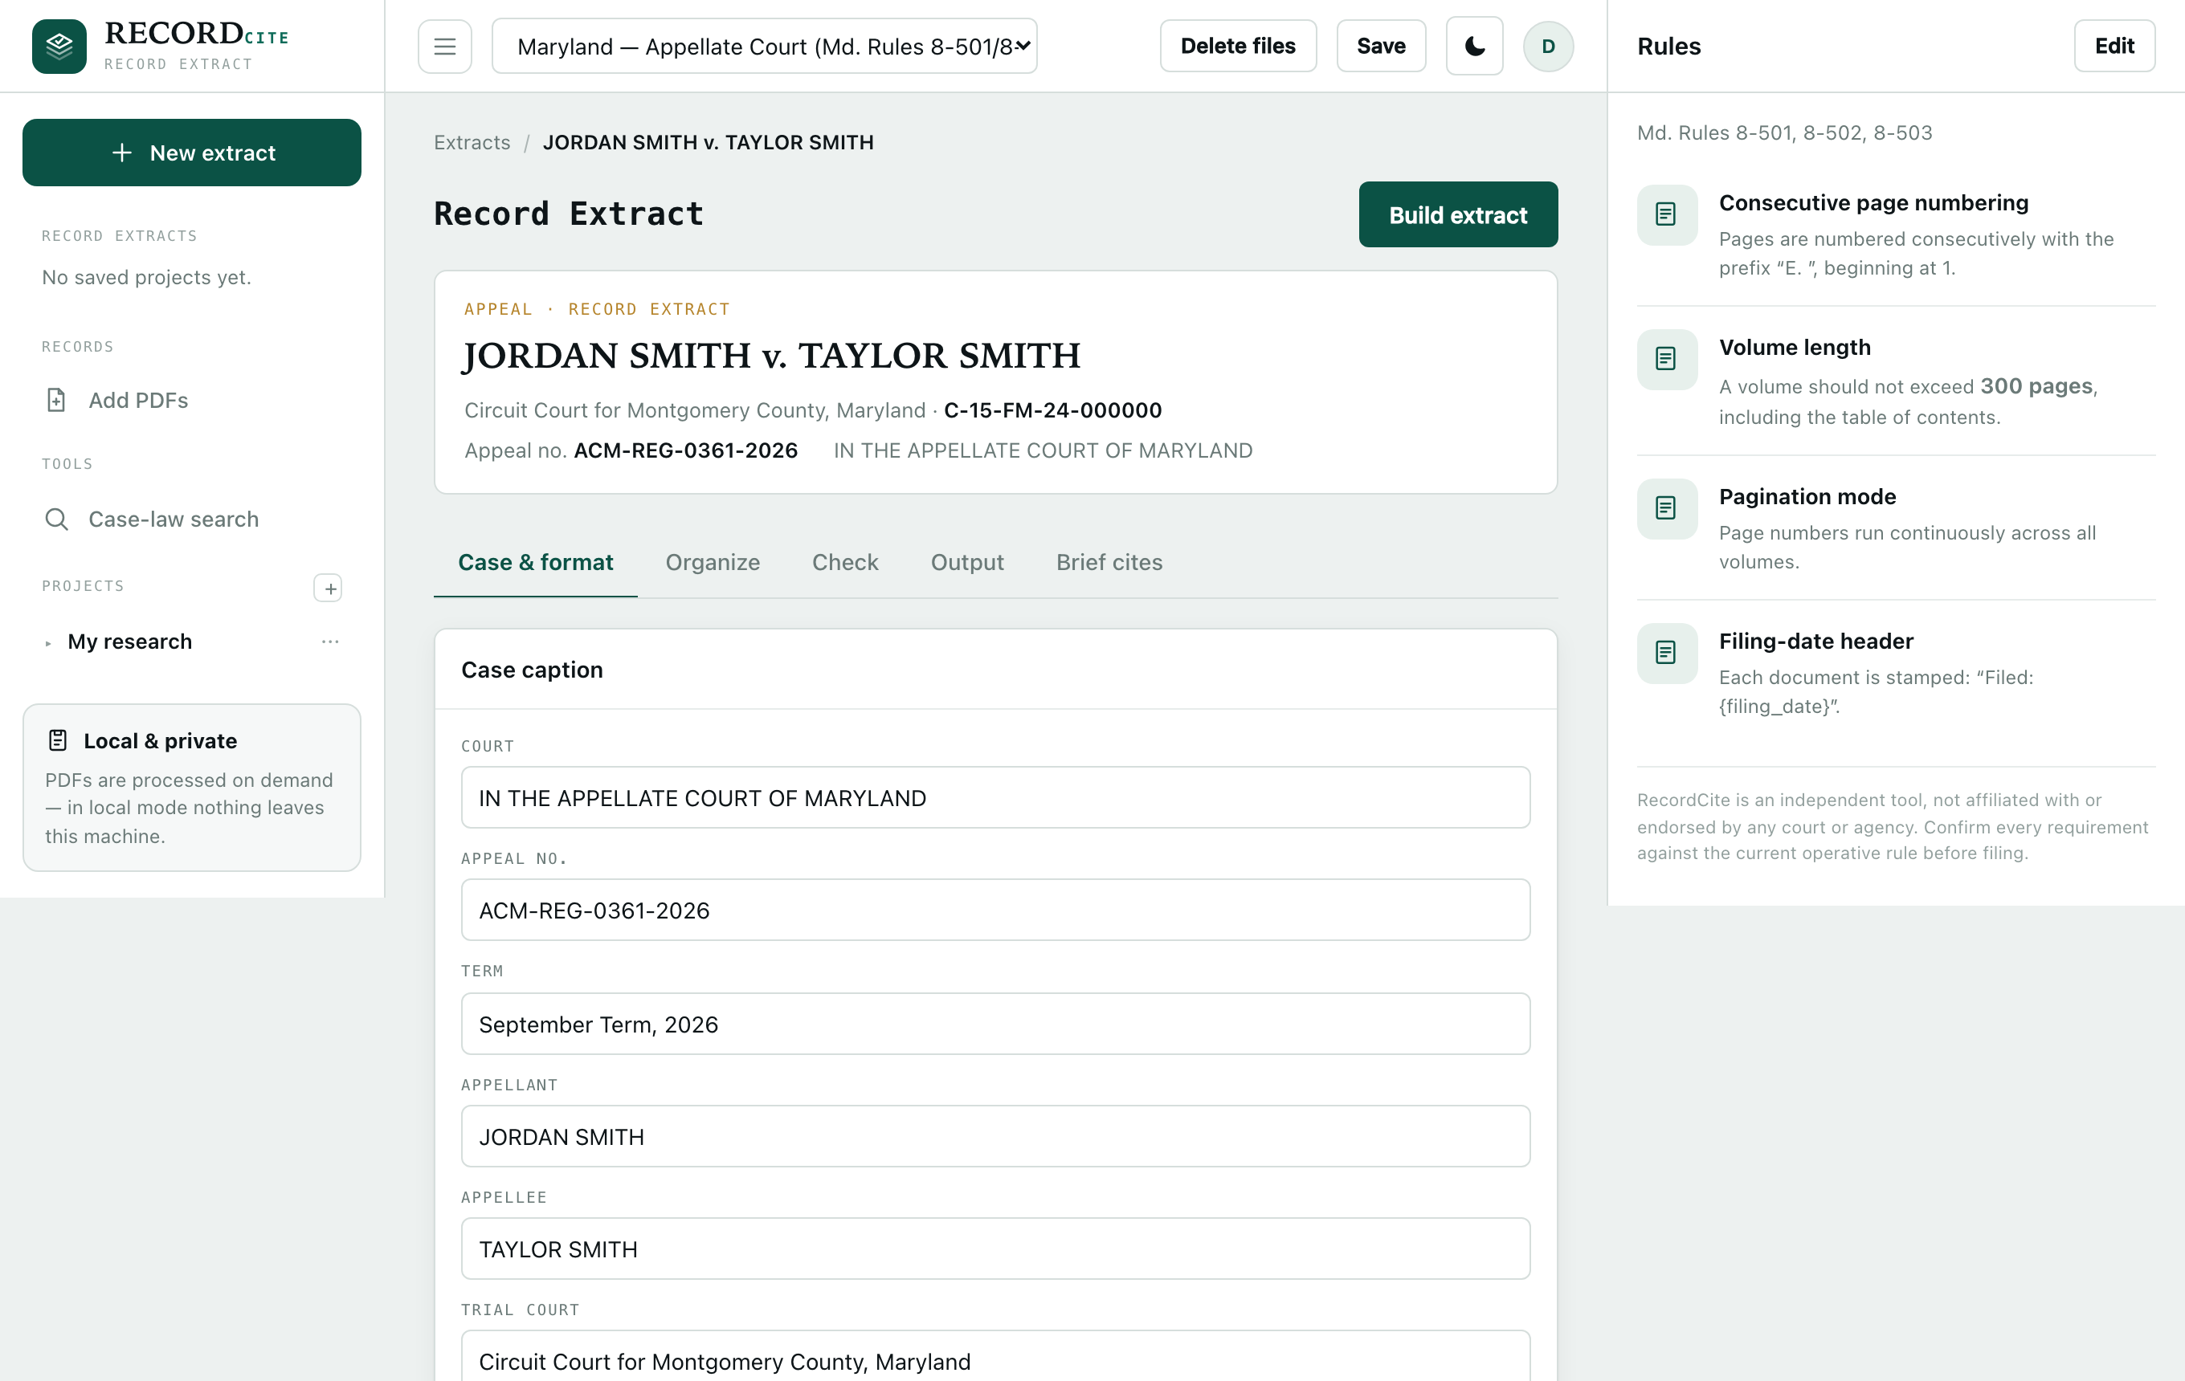Image resolution: width=2185 pixels, height=1381 pixels.
Task: Click the Filing-date header rule icon
Action: (1667, 653)
